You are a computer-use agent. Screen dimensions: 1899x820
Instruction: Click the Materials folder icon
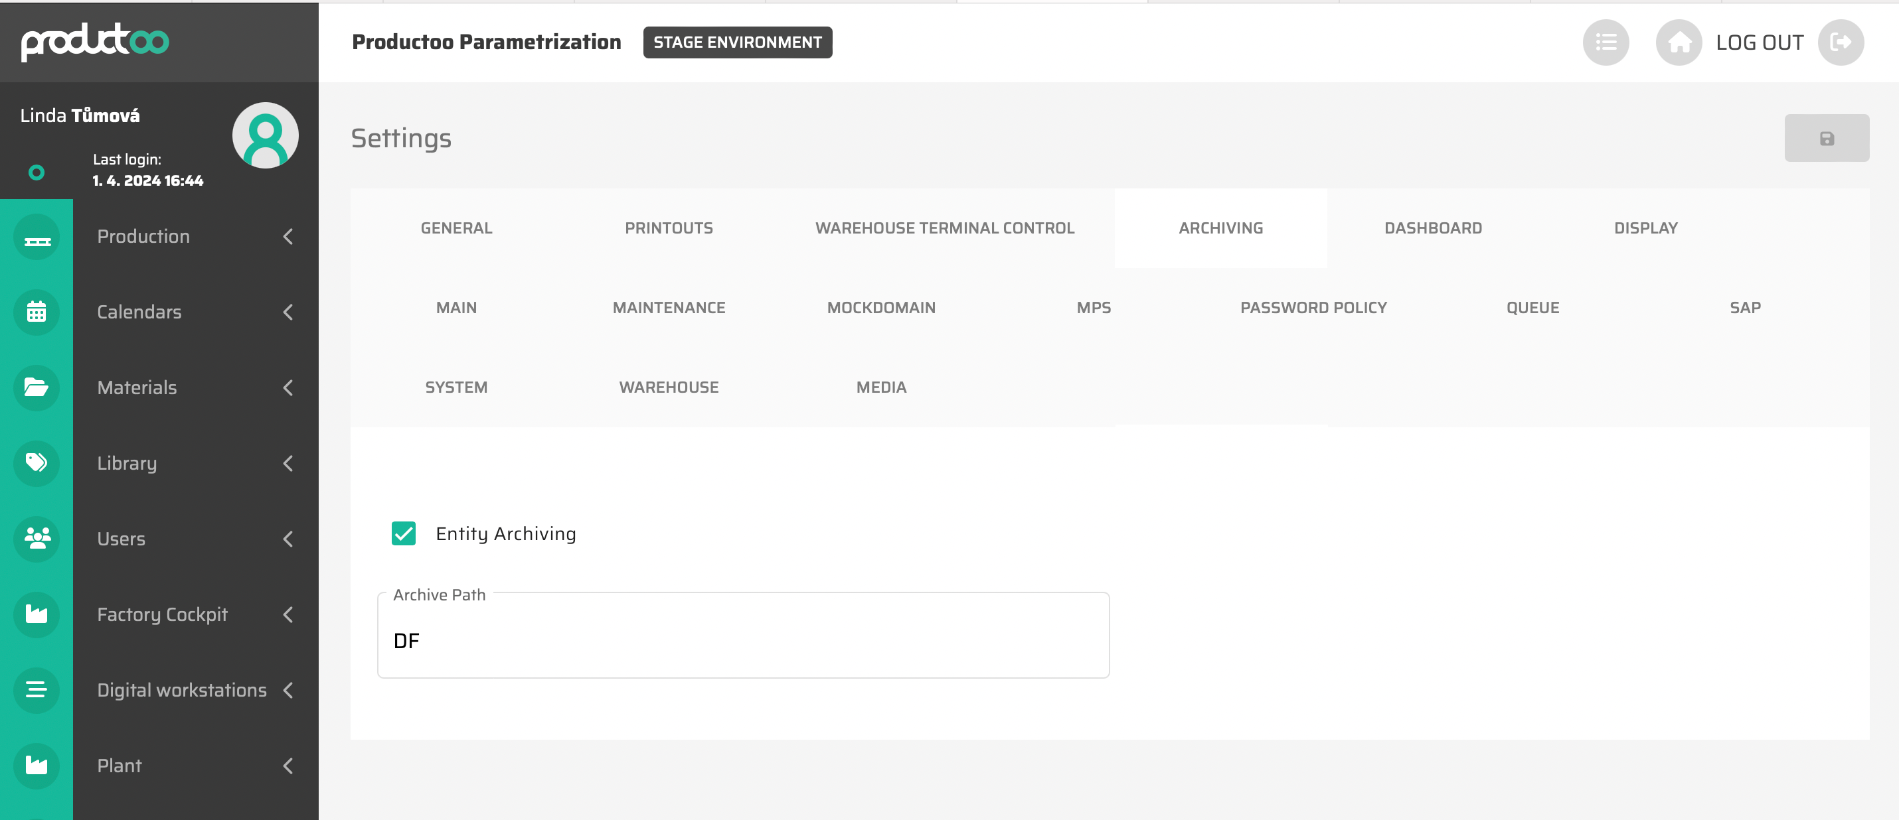36,387
